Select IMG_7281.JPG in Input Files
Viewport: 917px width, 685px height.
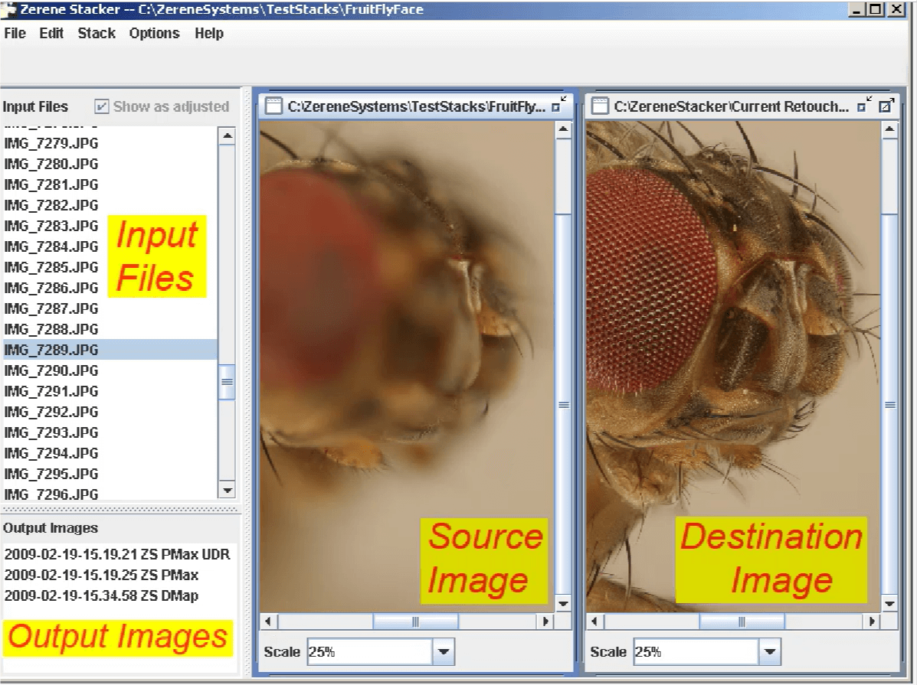[110, 184]
